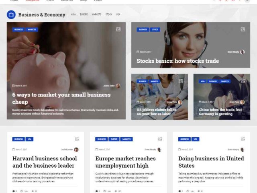Open 'China takes the trade' thumbnail post

[x=220, y=112]
